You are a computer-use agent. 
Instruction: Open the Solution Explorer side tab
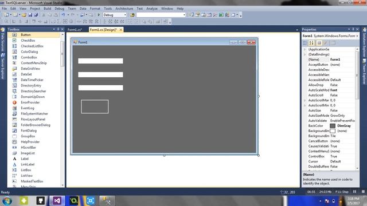[364, 42]
